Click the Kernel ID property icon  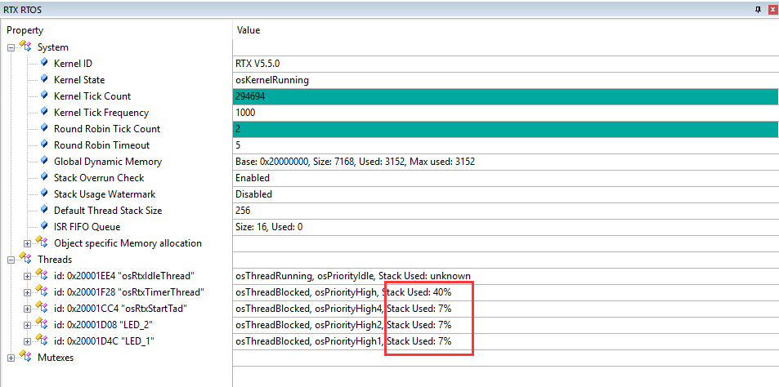point(44,63)
